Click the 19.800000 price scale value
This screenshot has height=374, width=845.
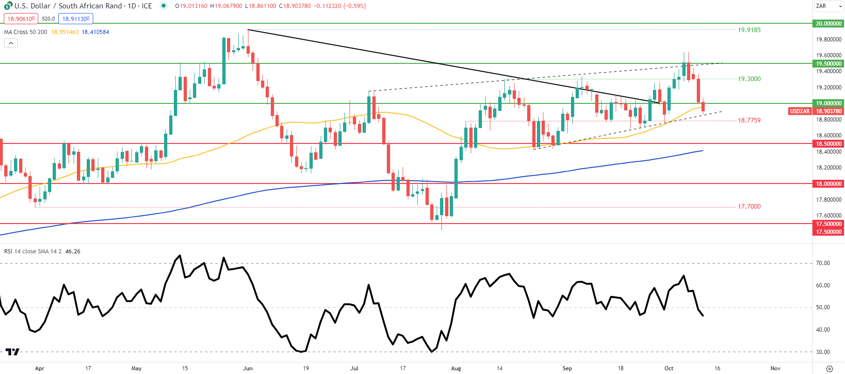click(x=829, y=40)
